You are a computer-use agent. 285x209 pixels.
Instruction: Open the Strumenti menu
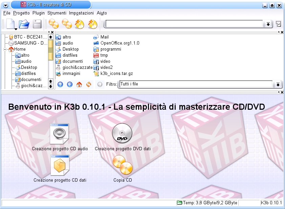point(57,13)
